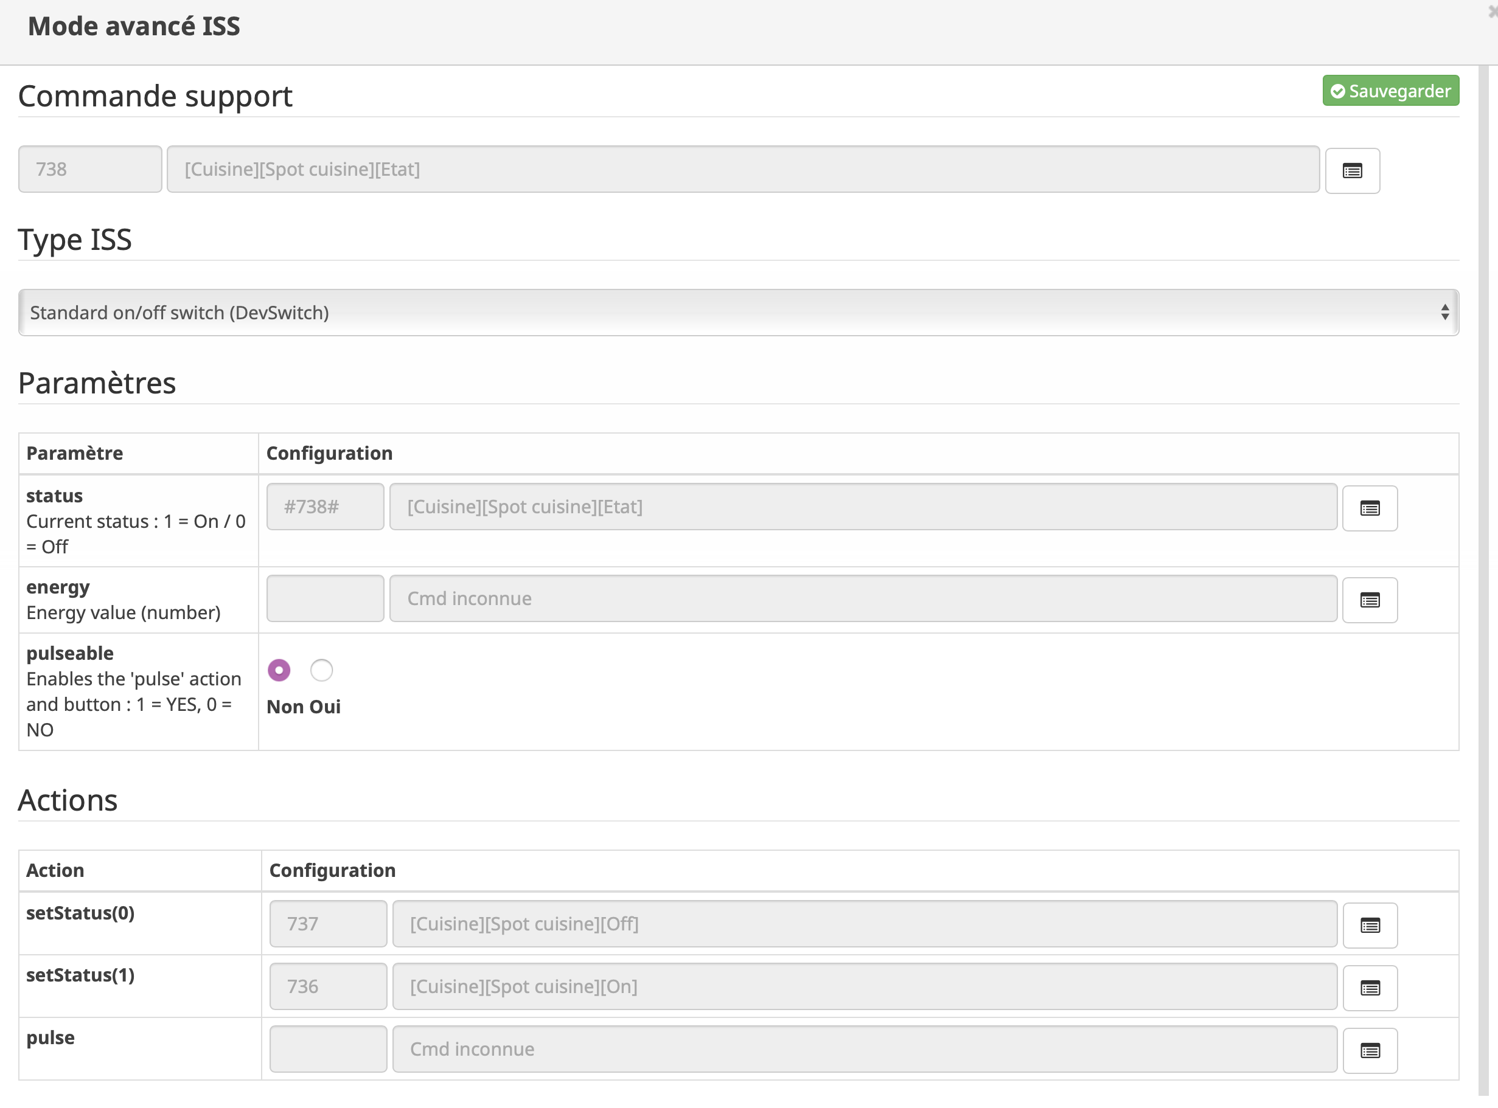Click the Configuration header in Actions table
The image size is (1498, 1108).
332,871
